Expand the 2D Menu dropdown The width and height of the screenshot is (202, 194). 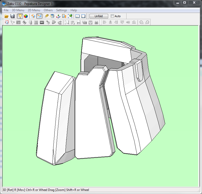pyautogui.click(x=34, y=10)
